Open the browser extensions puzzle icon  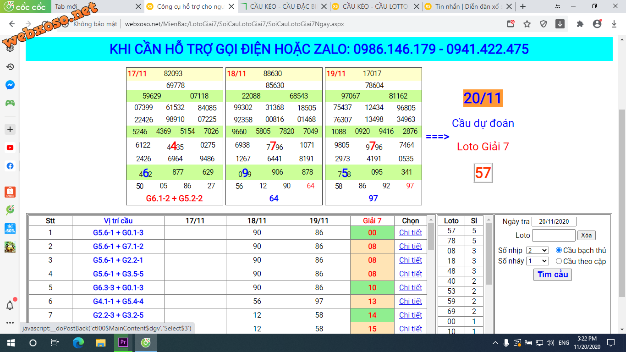click(580, 24)
